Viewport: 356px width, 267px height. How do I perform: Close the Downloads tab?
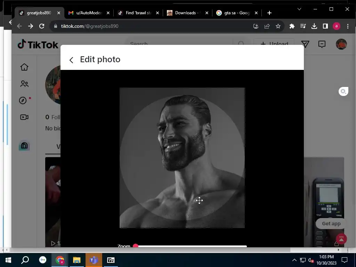pyautogui.click(x=207, y=13)
